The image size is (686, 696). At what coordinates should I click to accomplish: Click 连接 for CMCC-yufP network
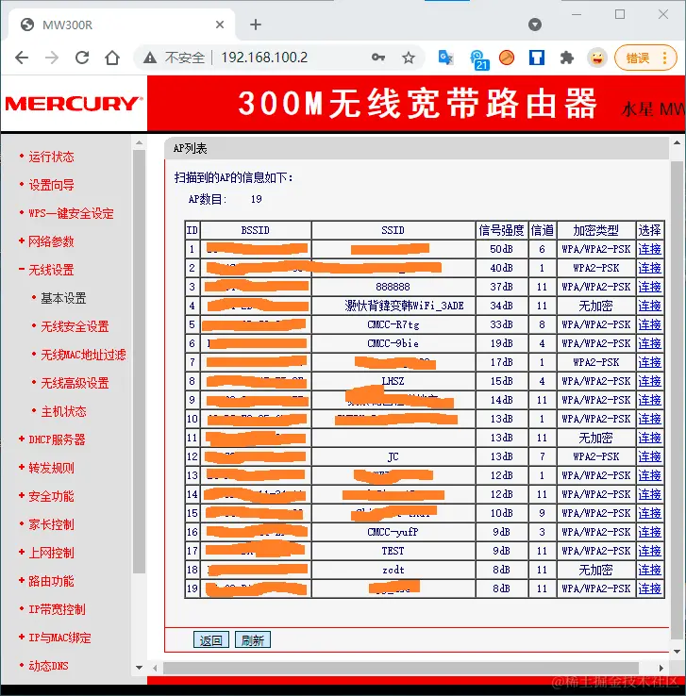coord(649,532)
